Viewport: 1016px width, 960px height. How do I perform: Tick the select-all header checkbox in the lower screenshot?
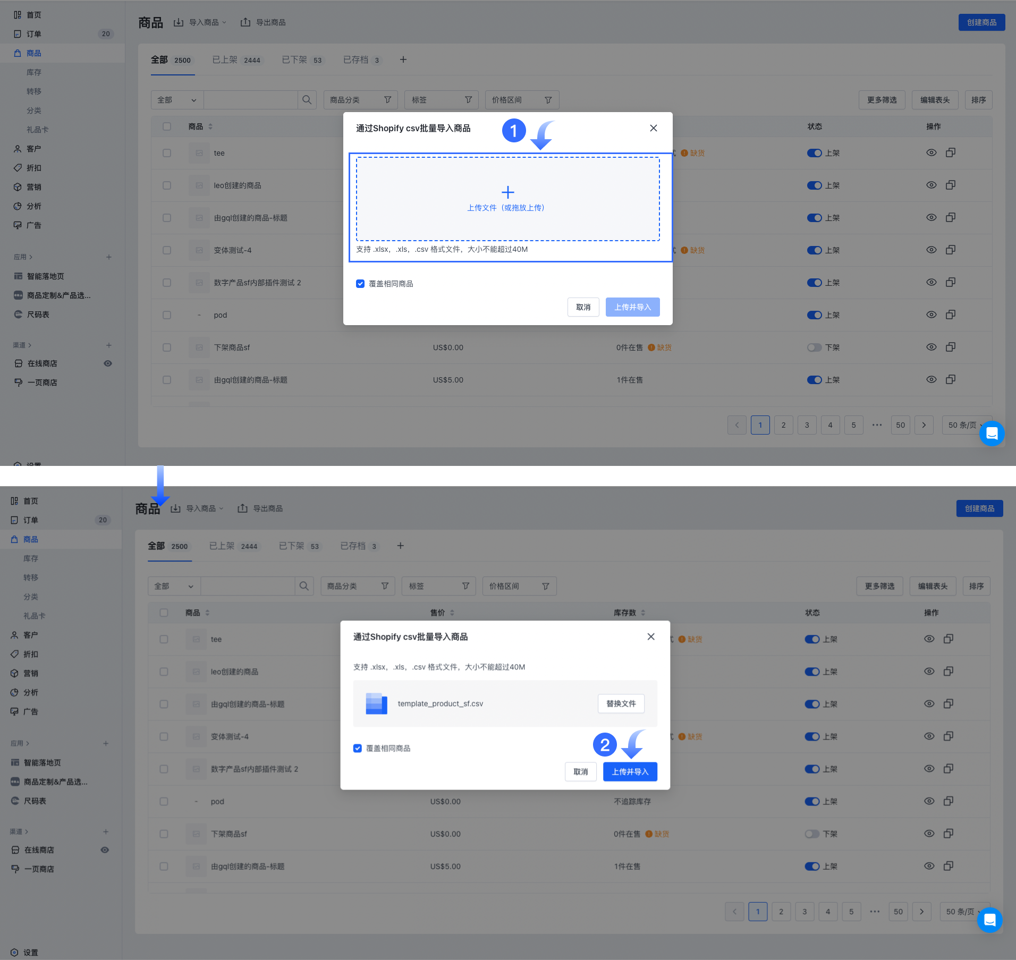click(164, 613)
